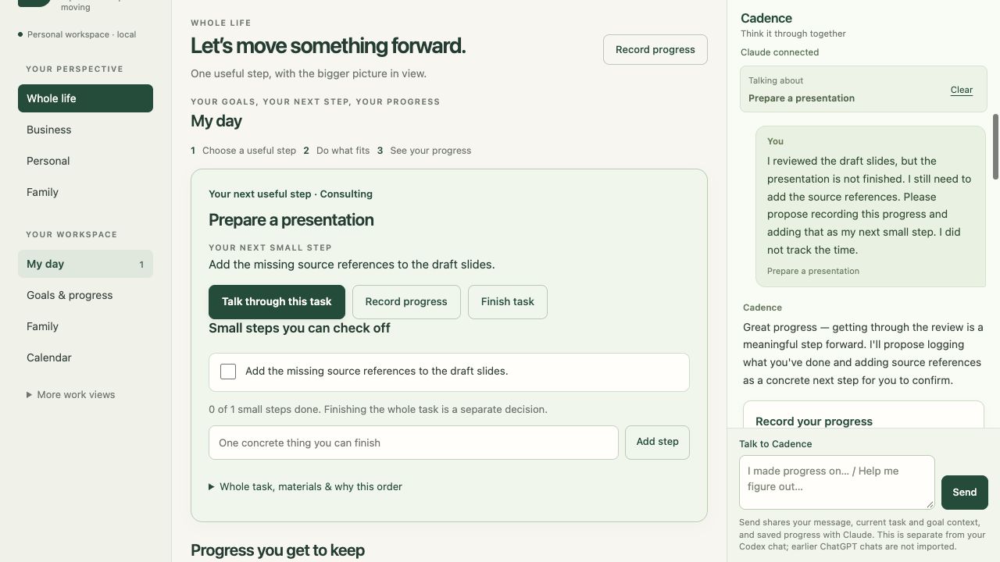Click the 'Record your progress' card heading in chat
This screenshot has height=562, width=1000.
pos(814,421)
